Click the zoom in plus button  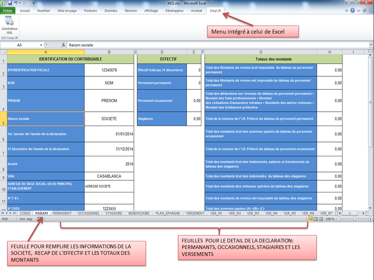(x=371, y=219)
